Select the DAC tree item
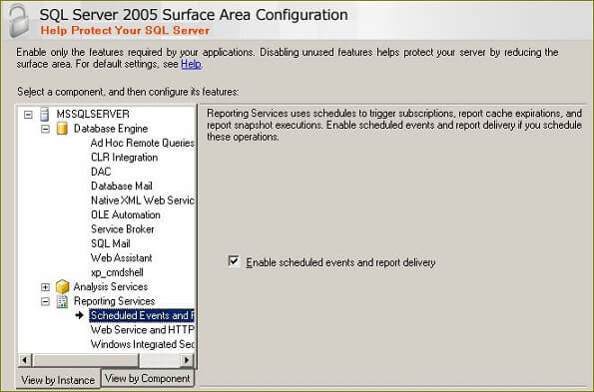The image size is (594, 392). (101, 172)
